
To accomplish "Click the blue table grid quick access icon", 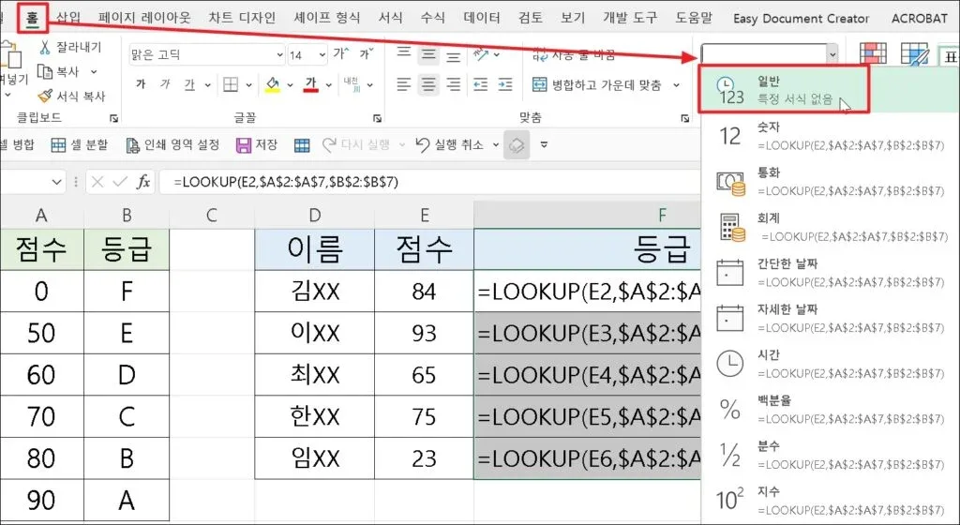I will click(302, 145).
